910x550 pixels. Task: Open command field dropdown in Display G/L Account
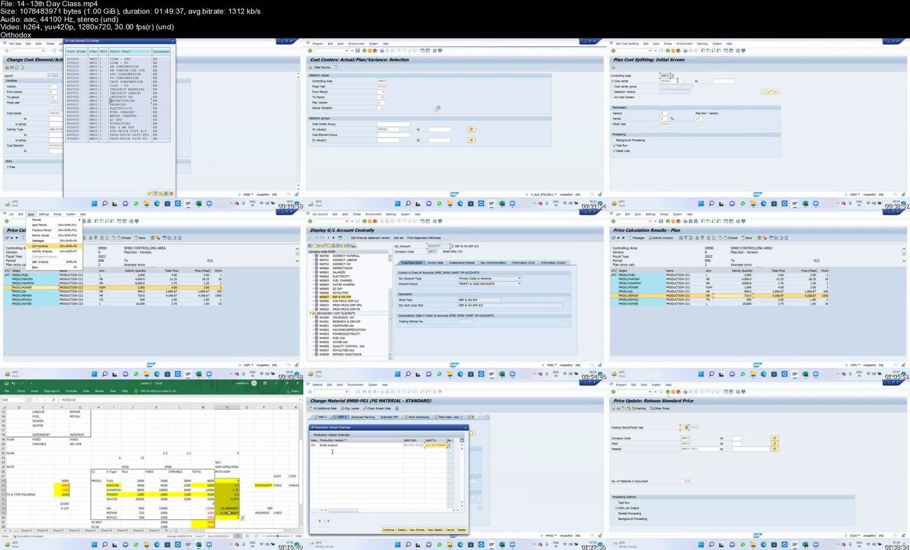pos(347,221)
